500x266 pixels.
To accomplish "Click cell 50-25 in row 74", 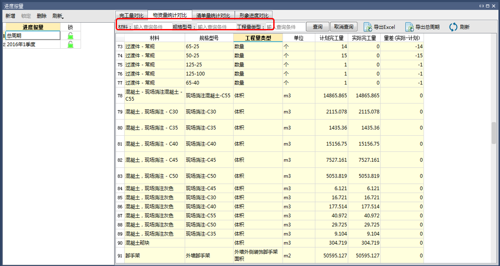I will (x=209, y=56).
